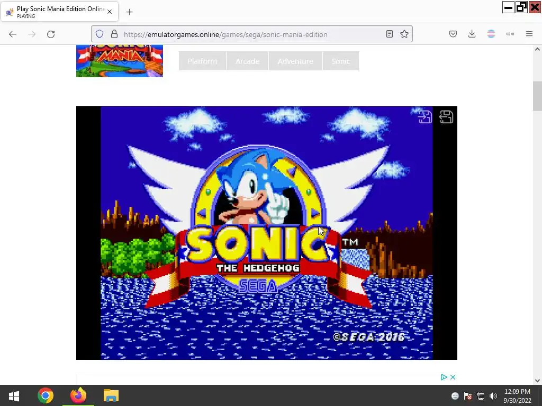Open the Platform category tag
The image size is (542, 406).
tap(203, 61)
